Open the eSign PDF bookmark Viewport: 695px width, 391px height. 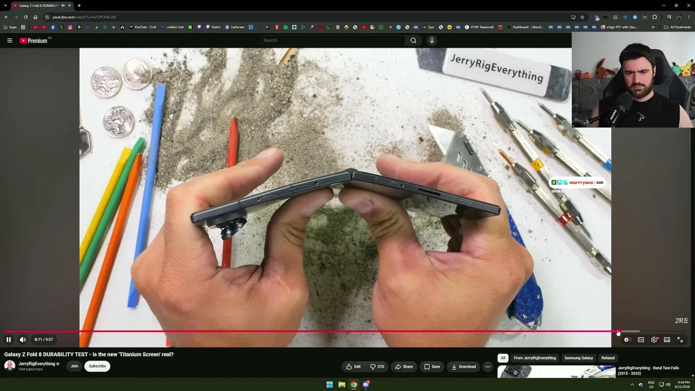[x=619, y=27]
